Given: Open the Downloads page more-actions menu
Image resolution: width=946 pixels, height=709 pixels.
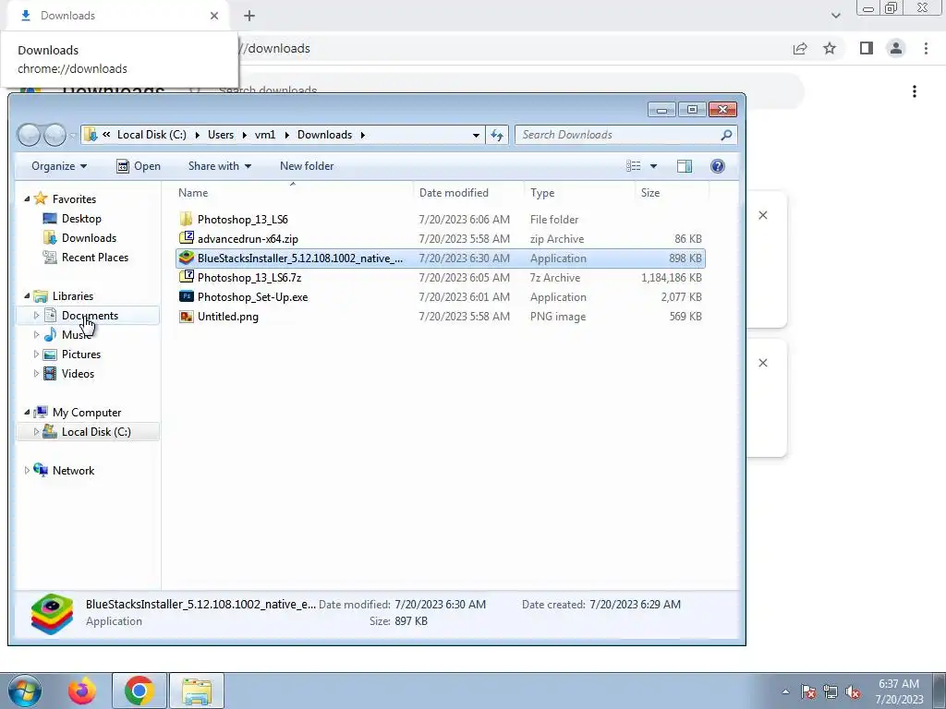Looking at the screenshot, I should 915,91.
